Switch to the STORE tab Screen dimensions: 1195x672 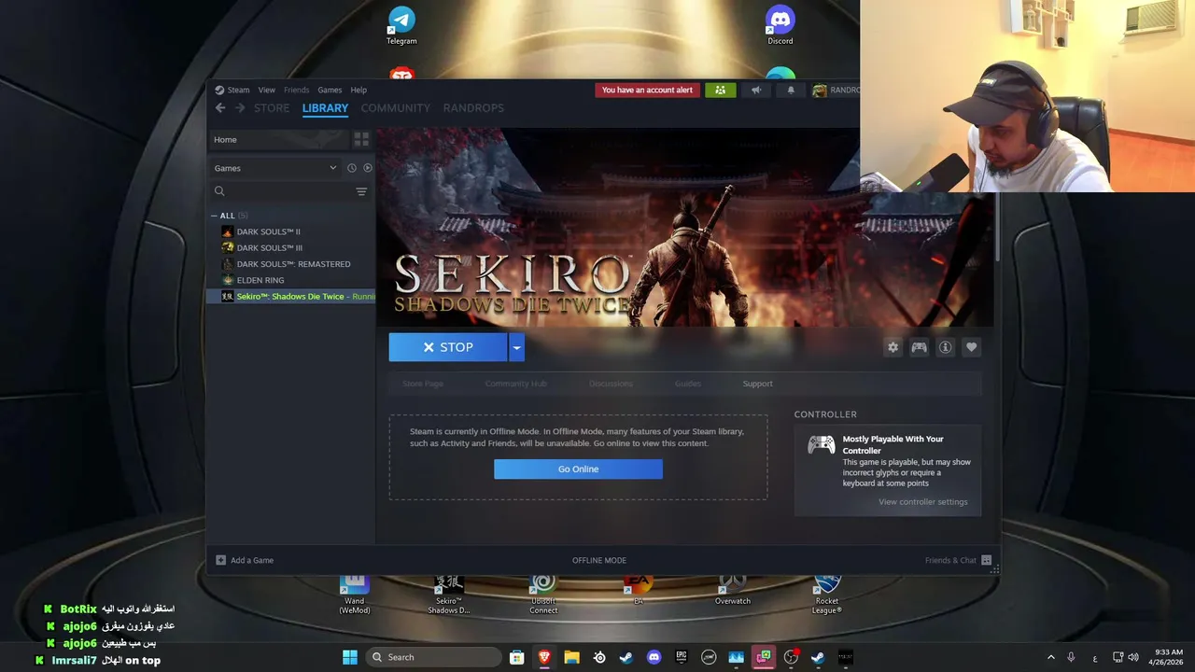click(272, 108)
